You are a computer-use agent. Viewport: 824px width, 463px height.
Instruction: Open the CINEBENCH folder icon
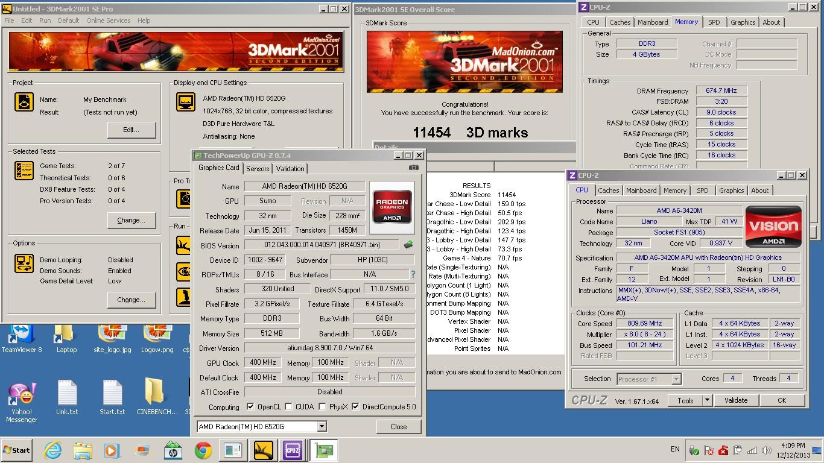click(157, 397)
